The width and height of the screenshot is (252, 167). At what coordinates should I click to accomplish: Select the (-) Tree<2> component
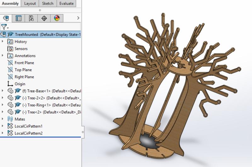pyautogui.click(x=52, y=112)
